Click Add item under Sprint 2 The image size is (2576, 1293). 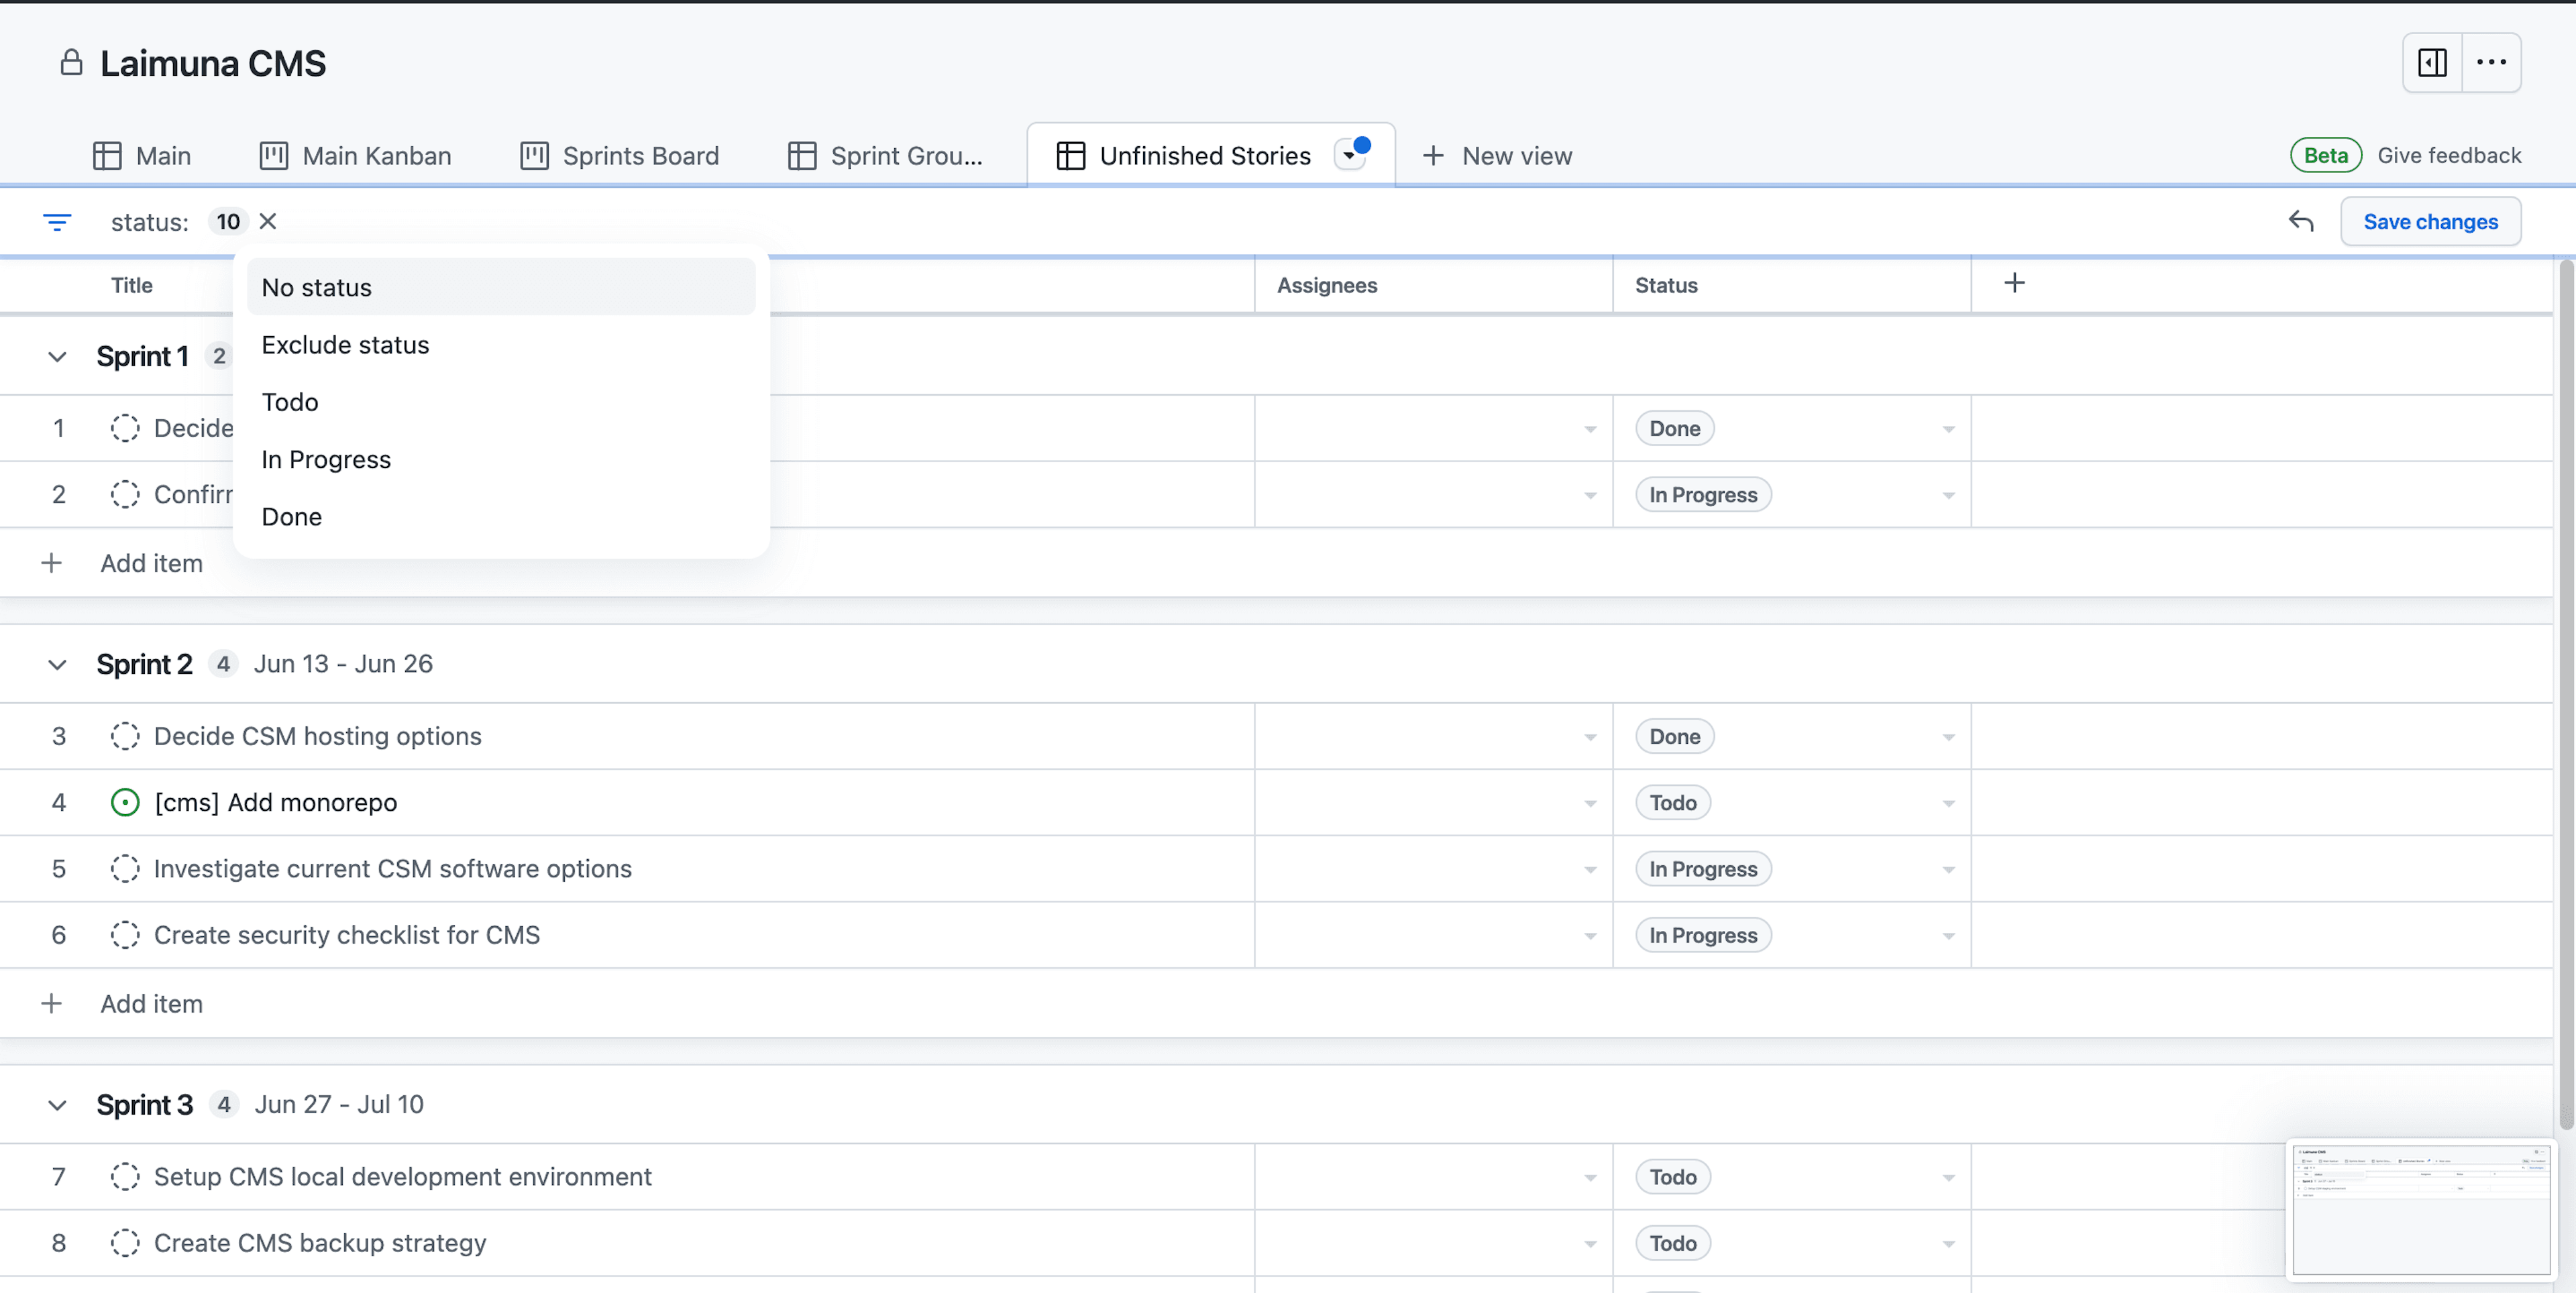click(152, 1003)
